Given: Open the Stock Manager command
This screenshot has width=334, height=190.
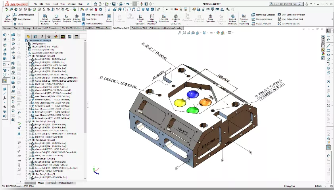Looking at the screenshot, I should (22, 19).
